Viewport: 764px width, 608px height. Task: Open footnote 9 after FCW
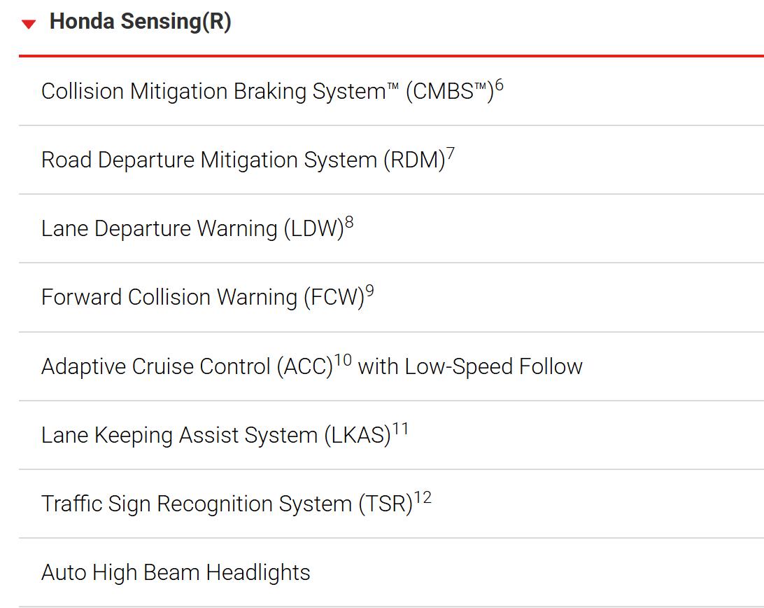(370, 291)
